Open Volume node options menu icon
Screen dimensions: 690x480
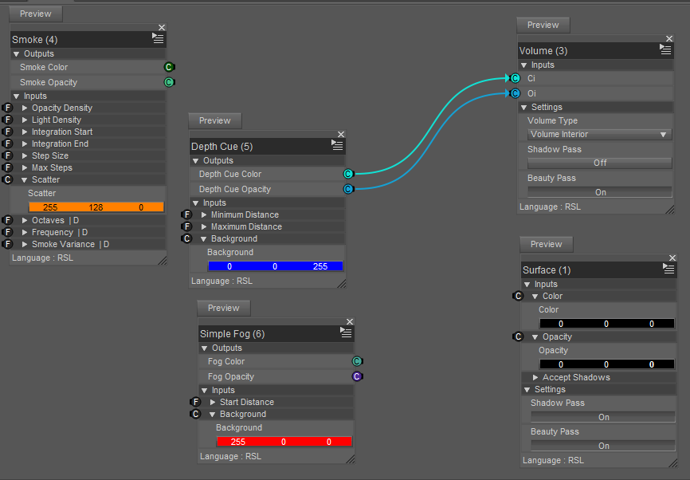pos(665,49)
